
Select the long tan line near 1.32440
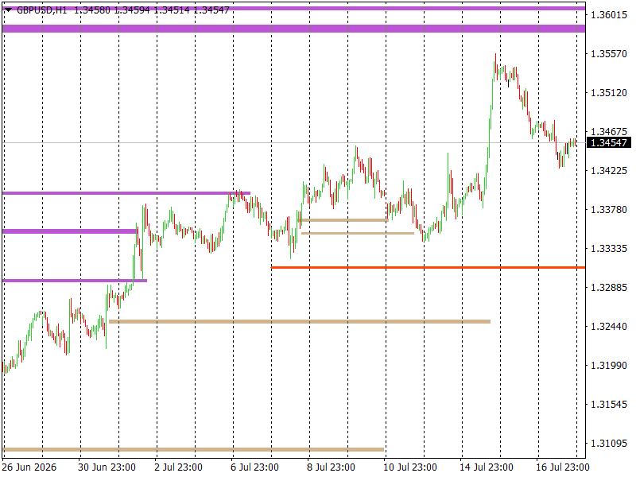point(300,322)
